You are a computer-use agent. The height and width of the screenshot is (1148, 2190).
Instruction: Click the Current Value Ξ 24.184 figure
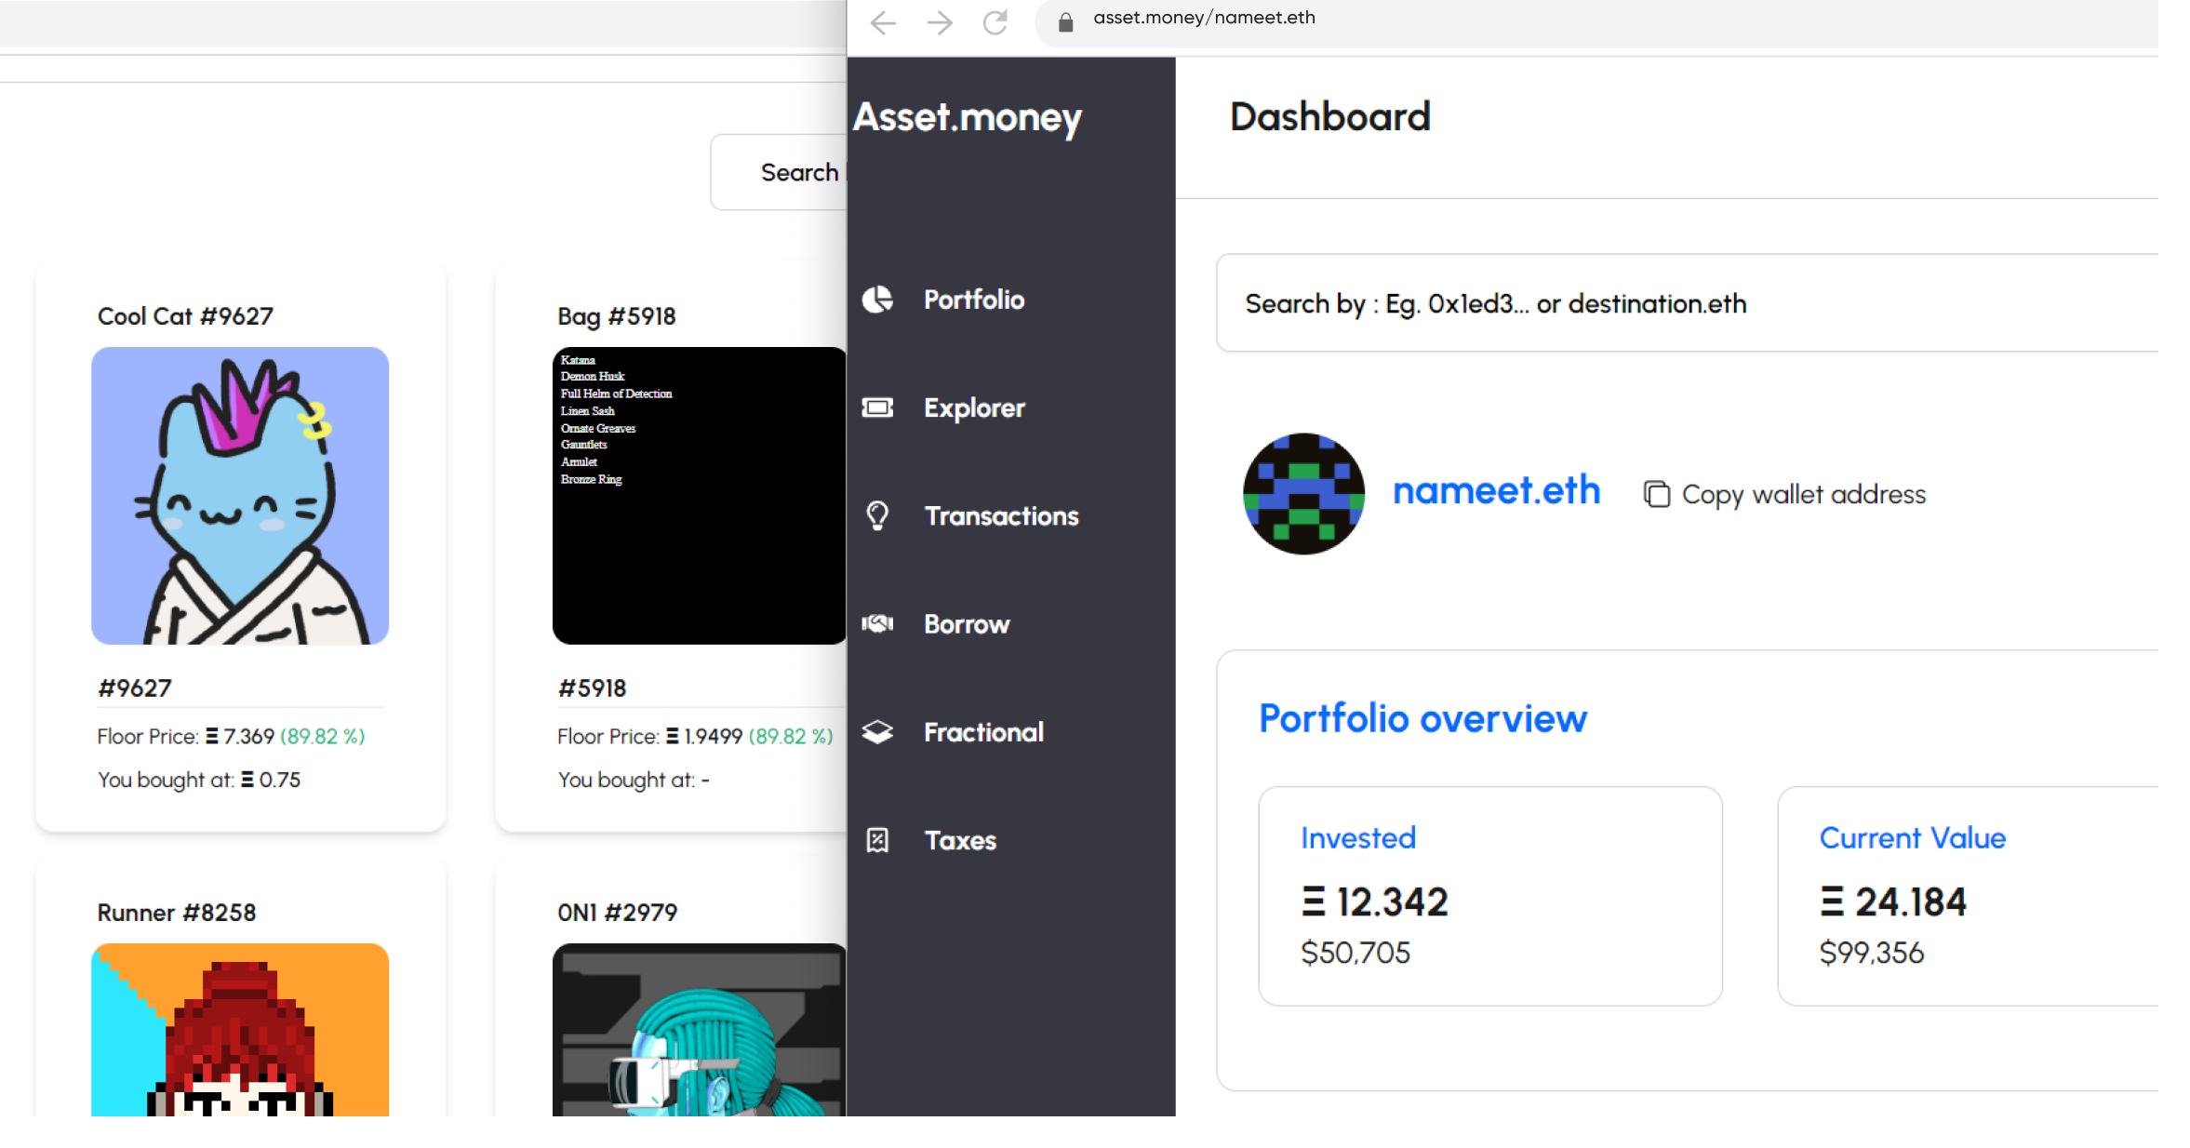click(x=1893, y=901)
